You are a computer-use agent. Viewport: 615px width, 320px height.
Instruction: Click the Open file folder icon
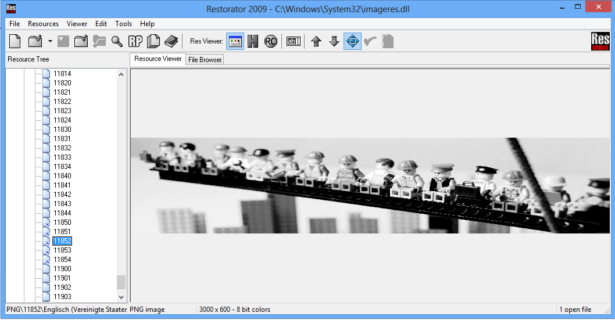[35, 41]
